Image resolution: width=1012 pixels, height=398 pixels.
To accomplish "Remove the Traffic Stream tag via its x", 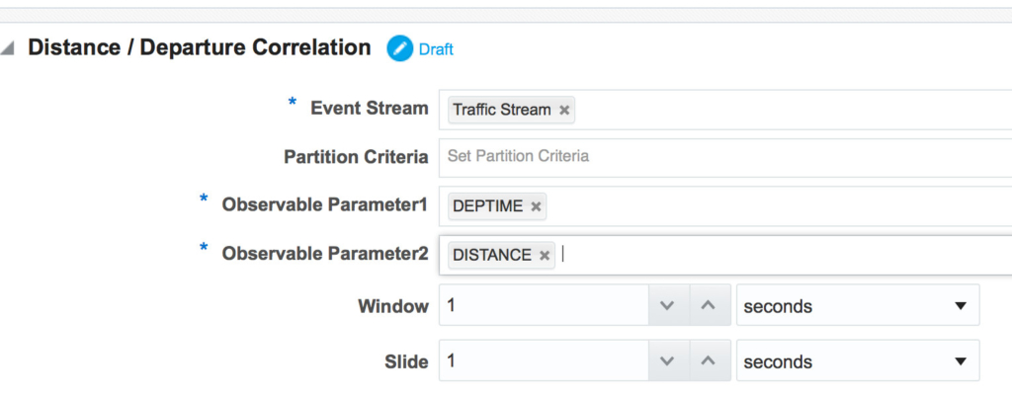I will [x=564, y=111].
